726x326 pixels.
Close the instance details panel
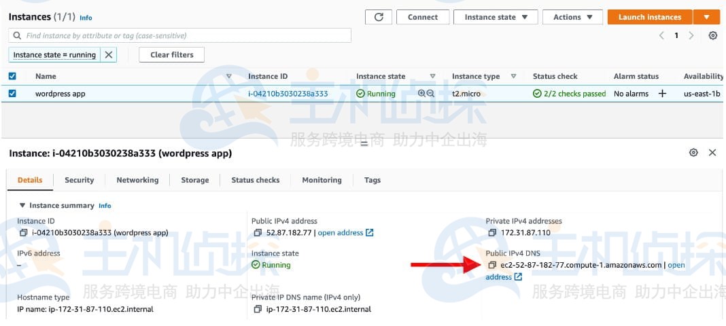pos(712,153)
